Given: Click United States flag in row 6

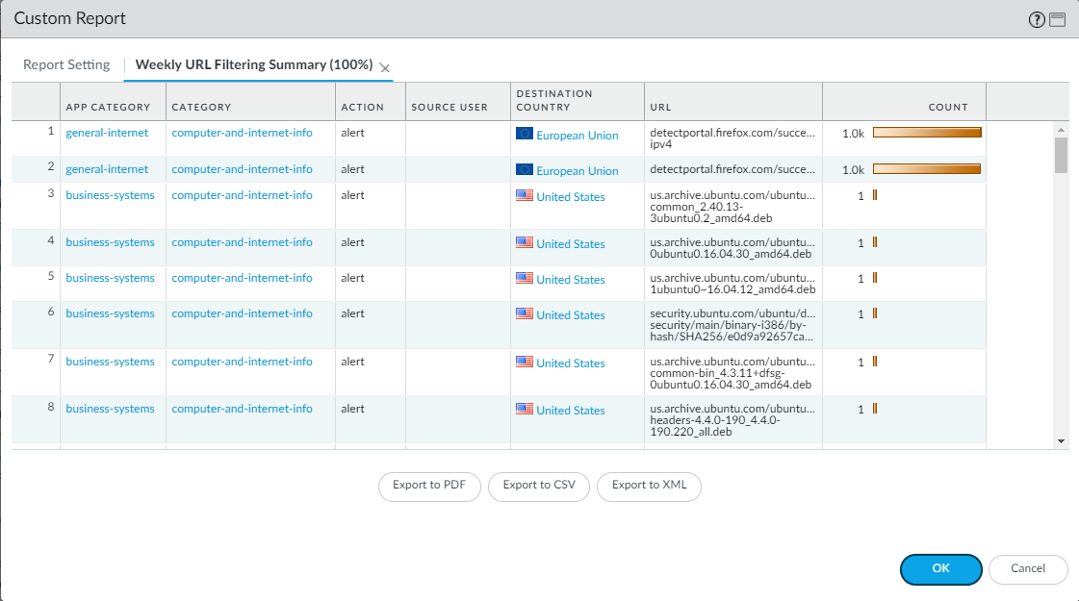Looking at the screenshot, I should click(525, 313).
